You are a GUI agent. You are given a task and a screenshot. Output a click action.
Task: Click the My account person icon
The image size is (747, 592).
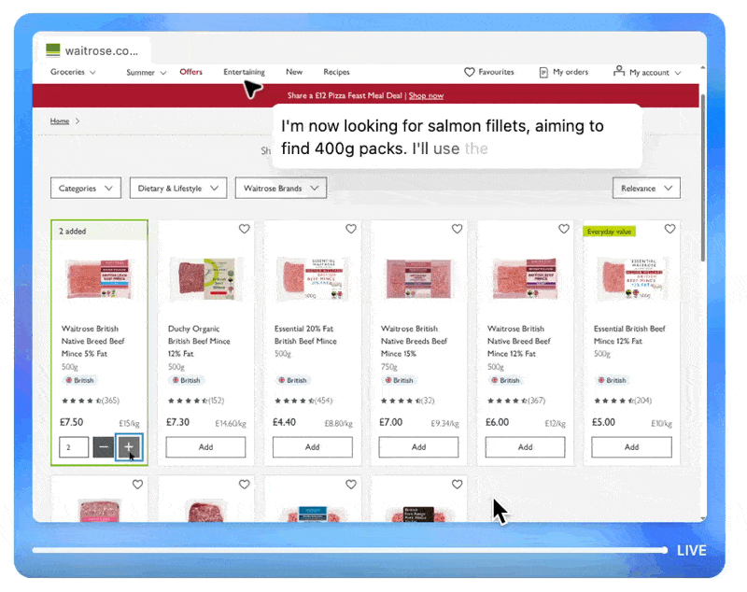tap(619, 71)
